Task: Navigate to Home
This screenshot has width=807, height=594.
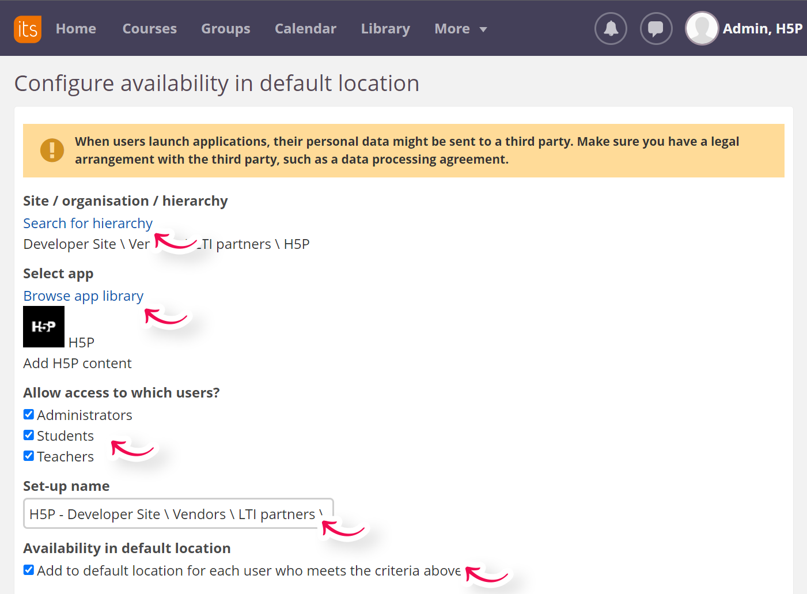Action: 75,28
